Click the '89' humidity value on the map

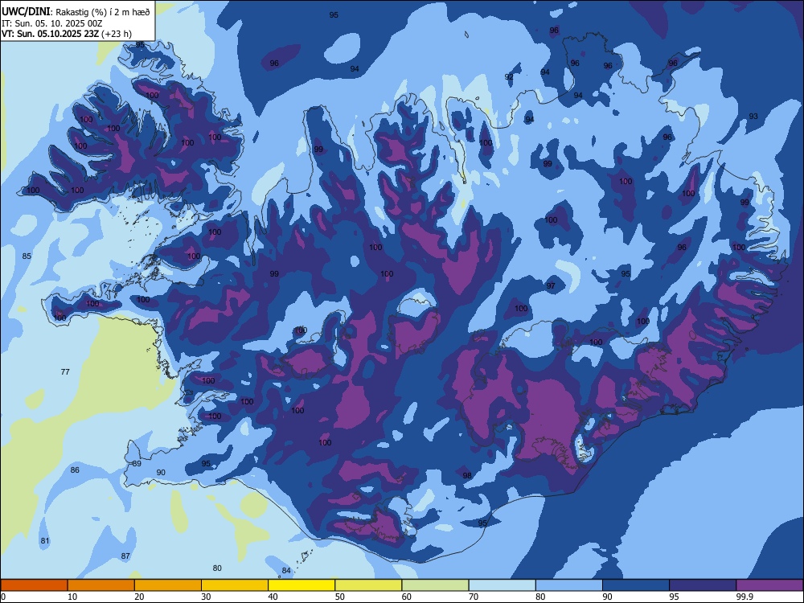click(x=137, y=464)
